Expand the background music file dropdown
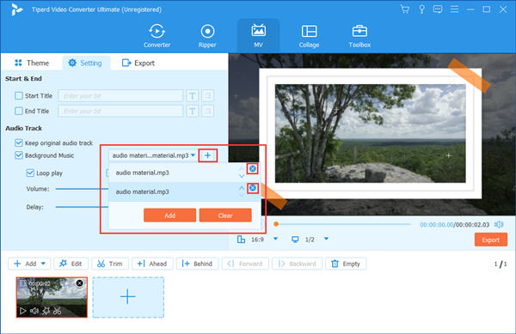Screen dimensions: 516x334 [193, 155]
